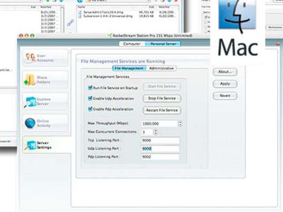The width and height of the screenshot is (283, 212).
Task: Click the Mac Finder logo image
Action: (237, 15)
